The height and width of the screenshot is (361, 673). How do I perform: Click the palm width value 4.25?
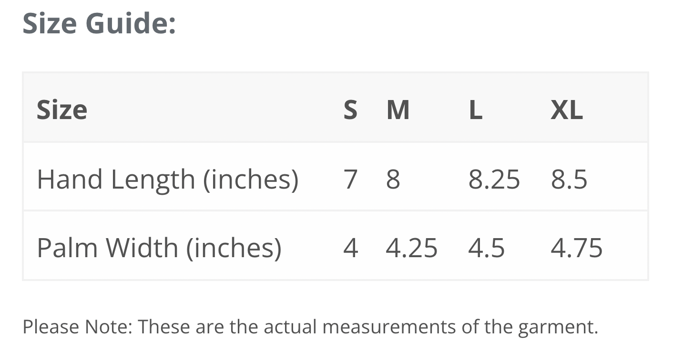[412, 248]
